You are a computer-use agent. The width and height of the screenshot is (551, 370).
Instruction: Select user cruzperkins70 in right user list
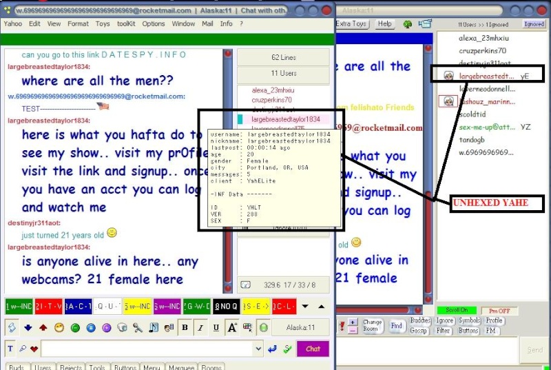tap(483, 50)
